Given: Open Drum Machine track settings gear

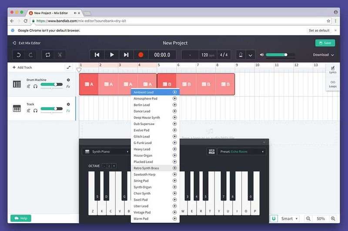Looking at the screenshot, I should click(x=68, y=80).
